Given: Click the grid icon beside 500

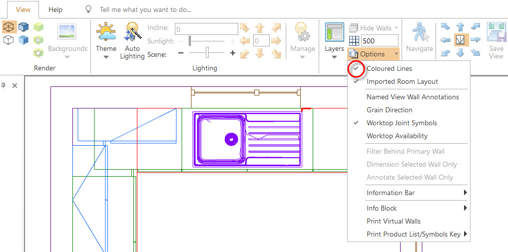Looking at the screenshot, I should point(354,41).
